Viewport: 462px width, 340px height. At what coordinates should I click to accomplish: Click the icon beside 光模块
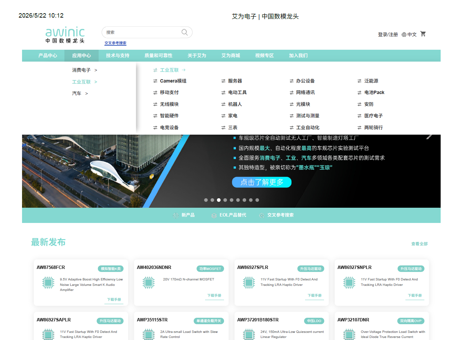point(292,104)
